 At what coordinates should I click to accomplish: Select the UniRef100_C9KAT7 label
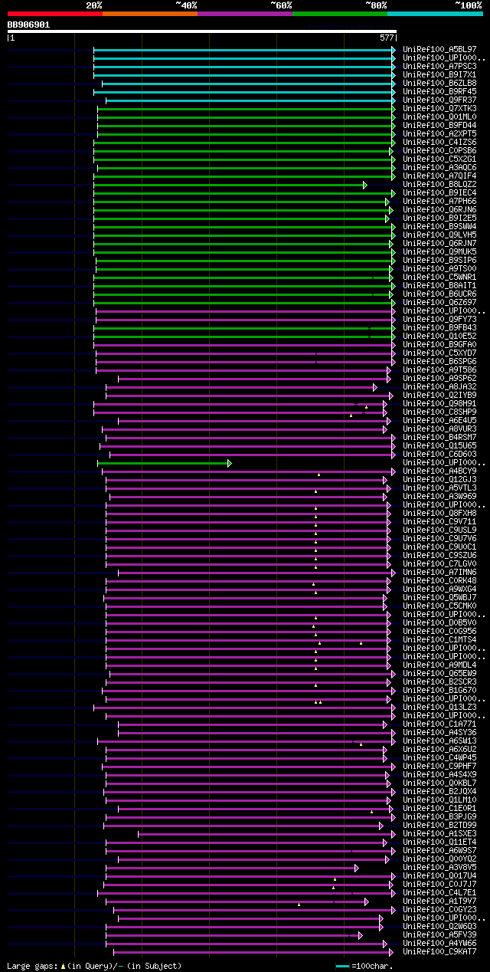[x=439, y=952]
